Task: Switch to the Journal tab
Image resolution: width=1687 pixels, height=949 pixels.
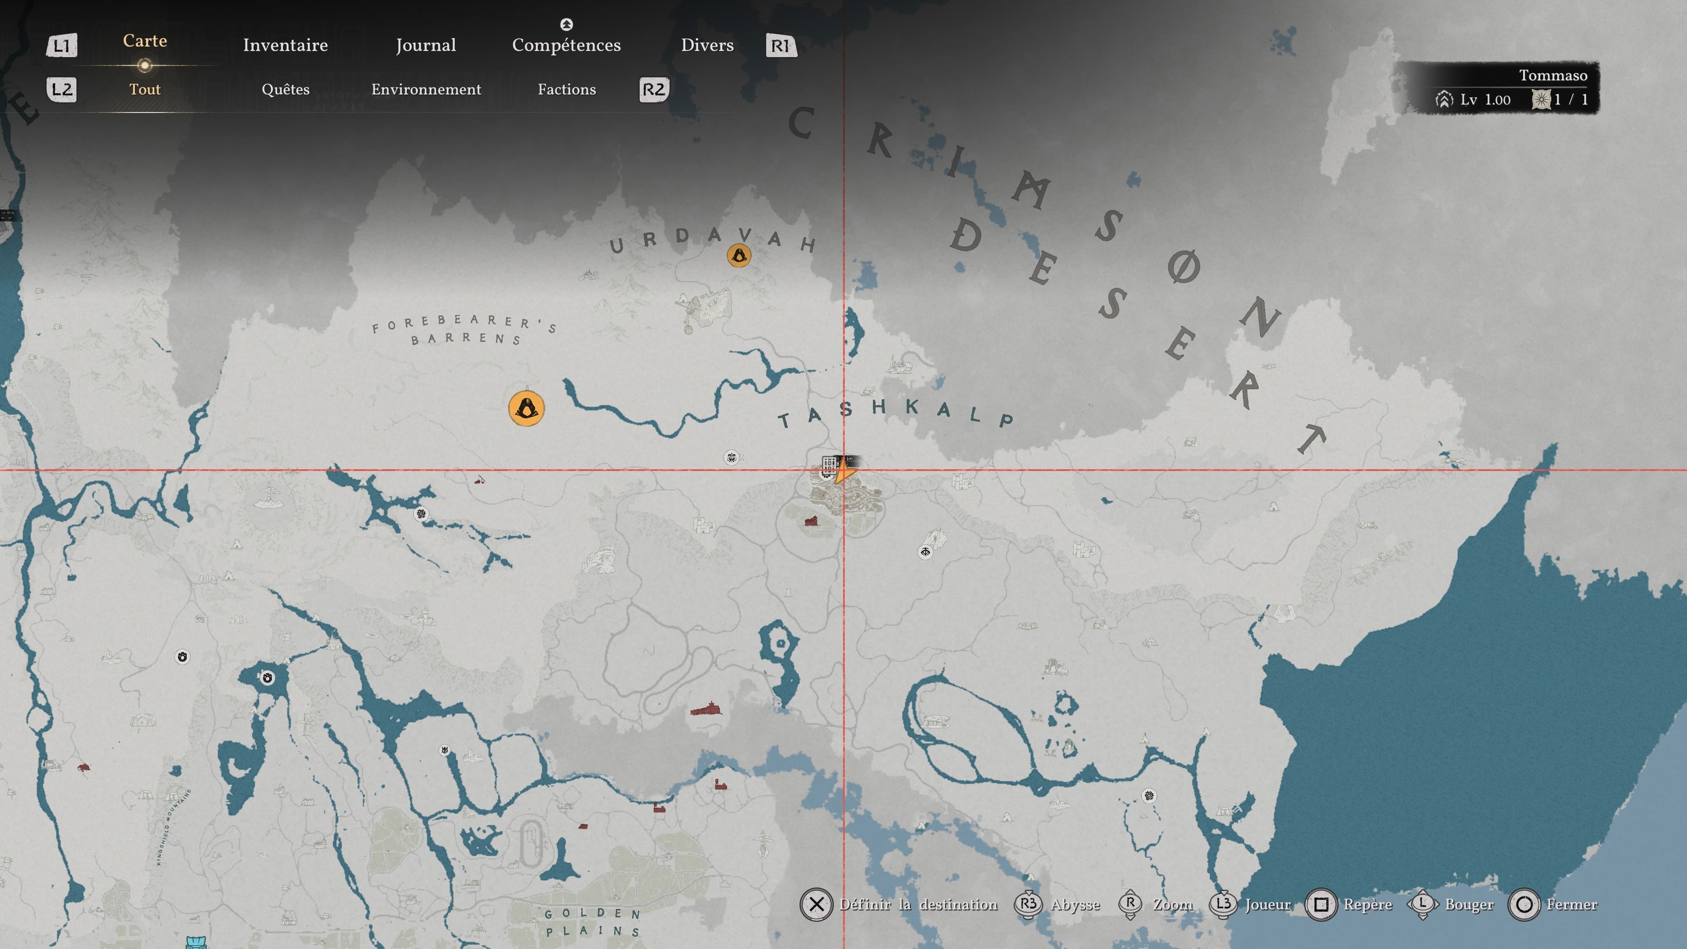Action: pyautogui.click(x=426, y=45)
